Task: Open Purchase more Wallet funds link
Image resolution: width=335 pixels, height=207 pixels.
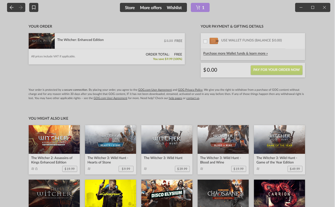Action: [x=235, y=54]
